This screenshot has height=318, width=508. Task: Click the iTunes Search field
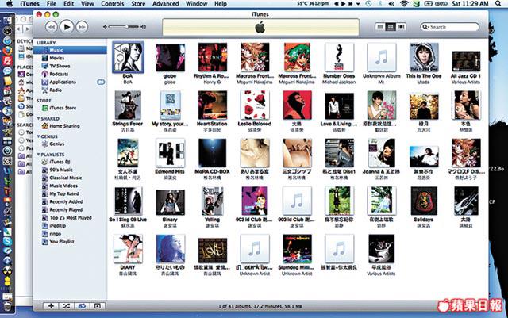450,27
